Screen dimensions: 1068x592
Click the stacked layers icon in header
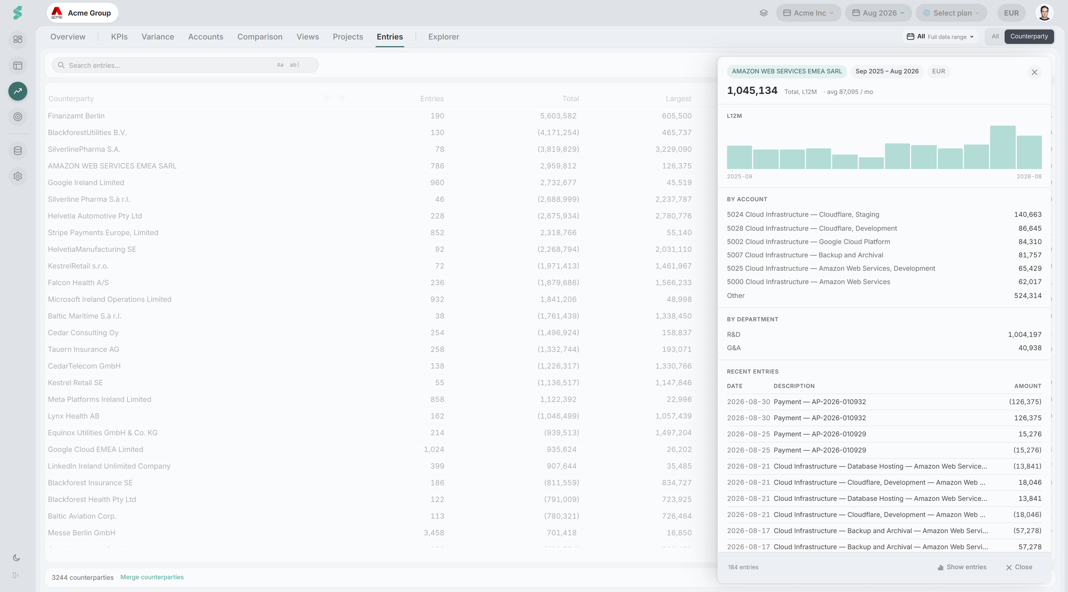tap(764, 13)
